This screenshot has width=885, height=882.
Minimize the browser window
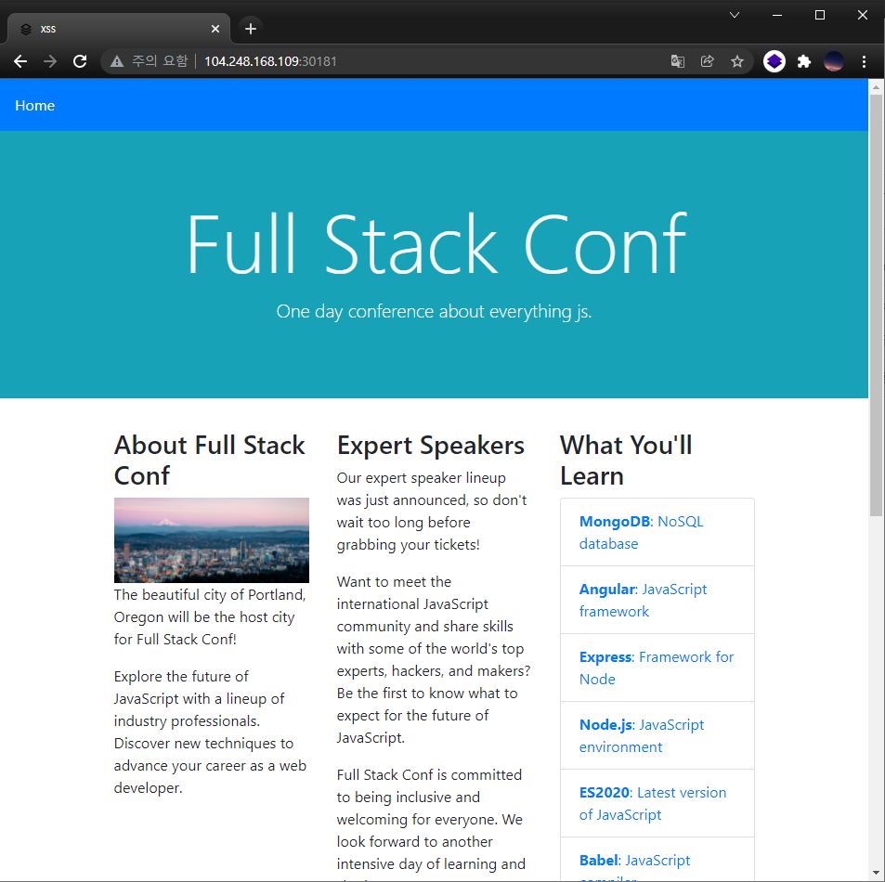[777, 15]
